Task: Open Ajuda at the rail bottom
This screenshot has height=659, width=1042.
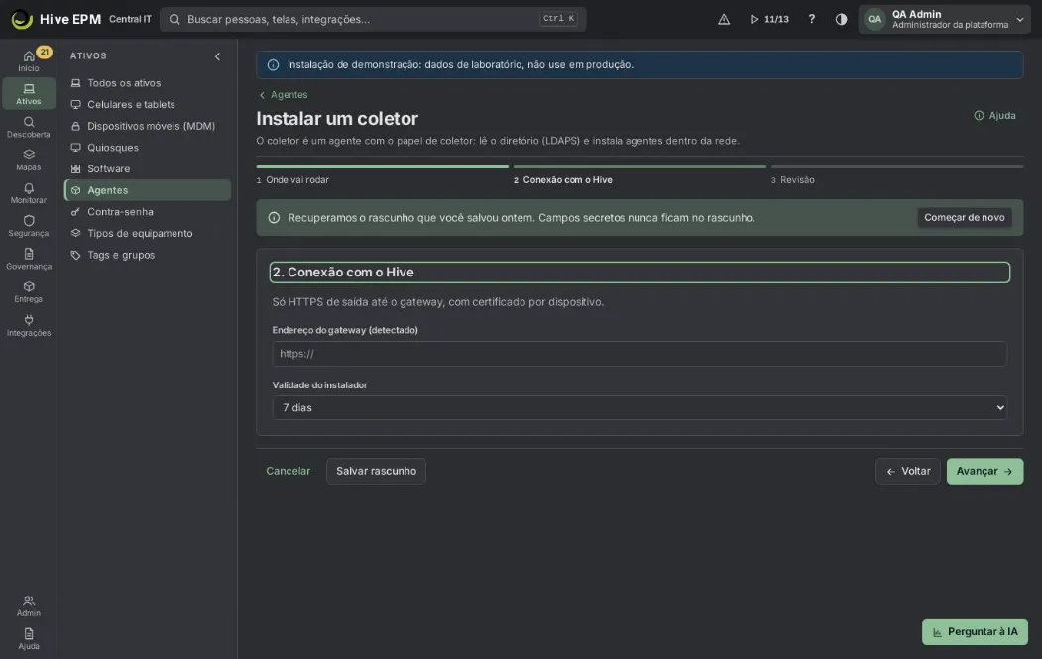Action: tap(29, 639)
